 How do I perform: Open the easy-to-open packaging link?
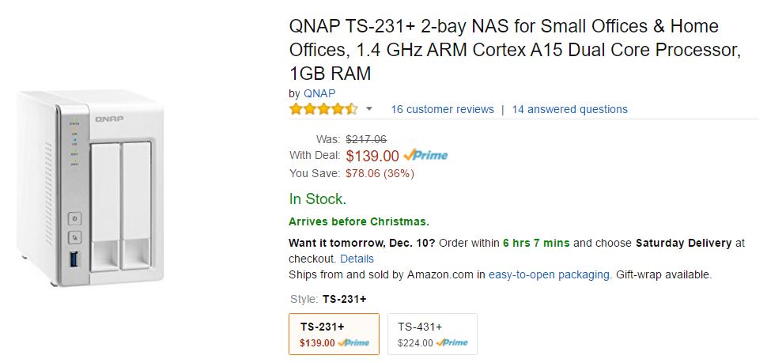(549, 274)
